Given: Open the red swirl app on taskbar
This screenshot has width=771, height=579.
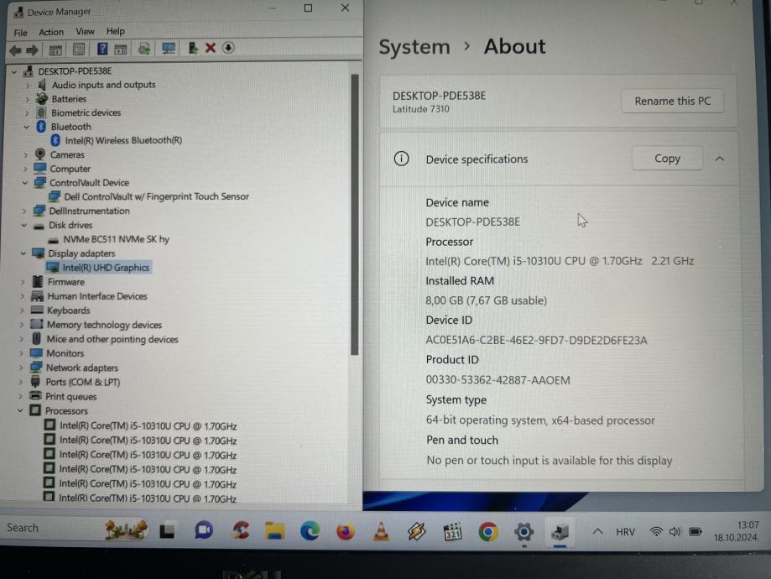Looking at the screenshot, I should coord(240,531).
